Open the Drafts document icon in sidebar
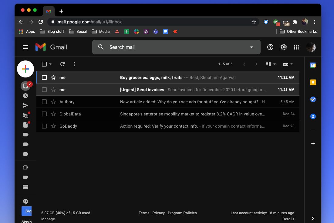The image size is (334, 223). 25,125
